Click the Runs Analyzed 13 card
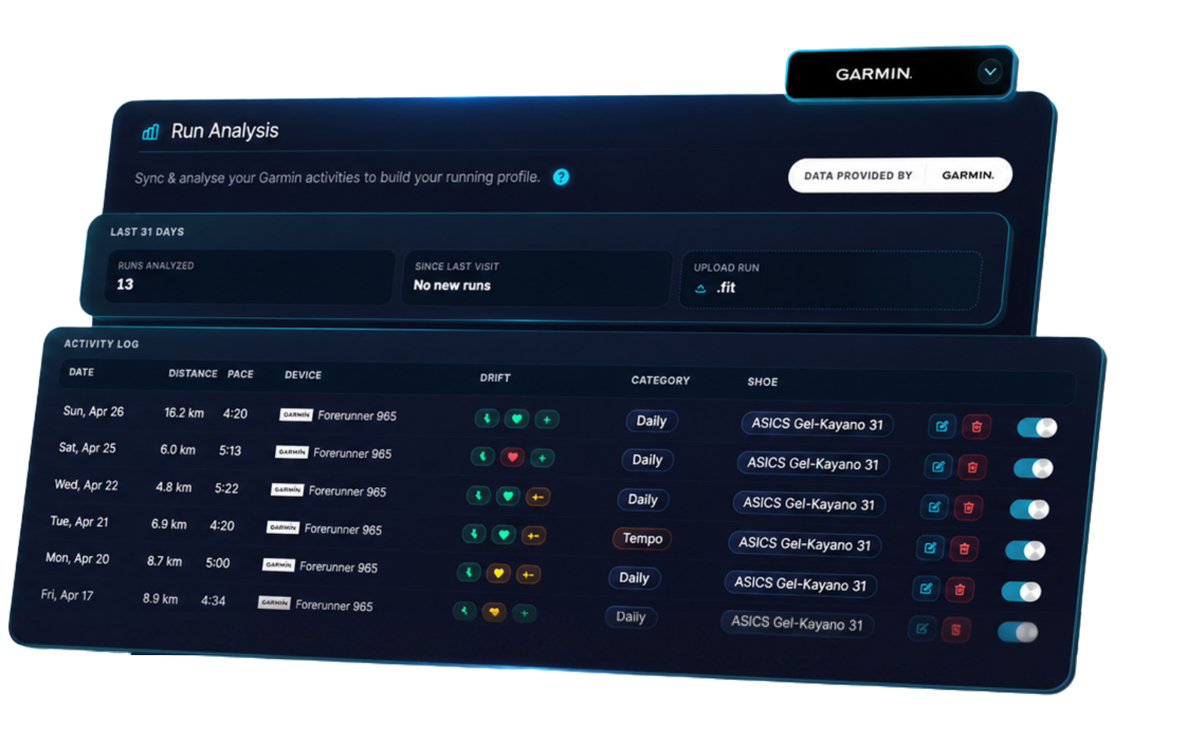 point(249,276)
